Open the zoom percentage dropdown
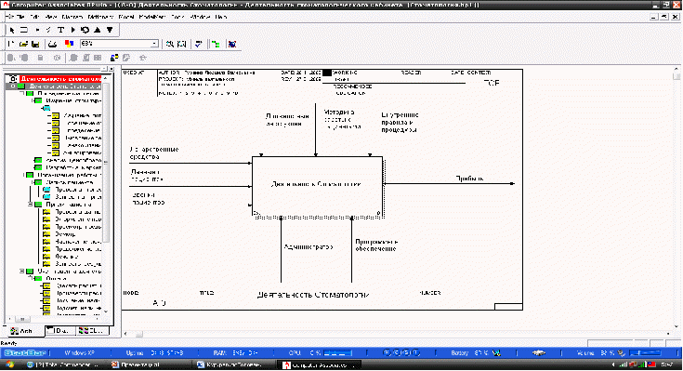This screenshot has height=371, width=683. point(154,44)
